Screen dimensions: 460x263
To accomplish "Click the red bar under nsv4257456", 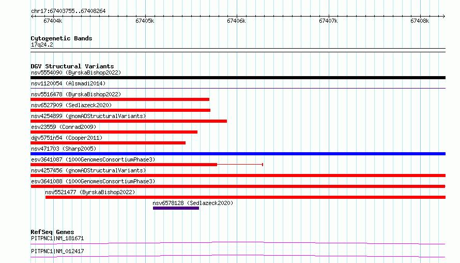I will point(238,176).
